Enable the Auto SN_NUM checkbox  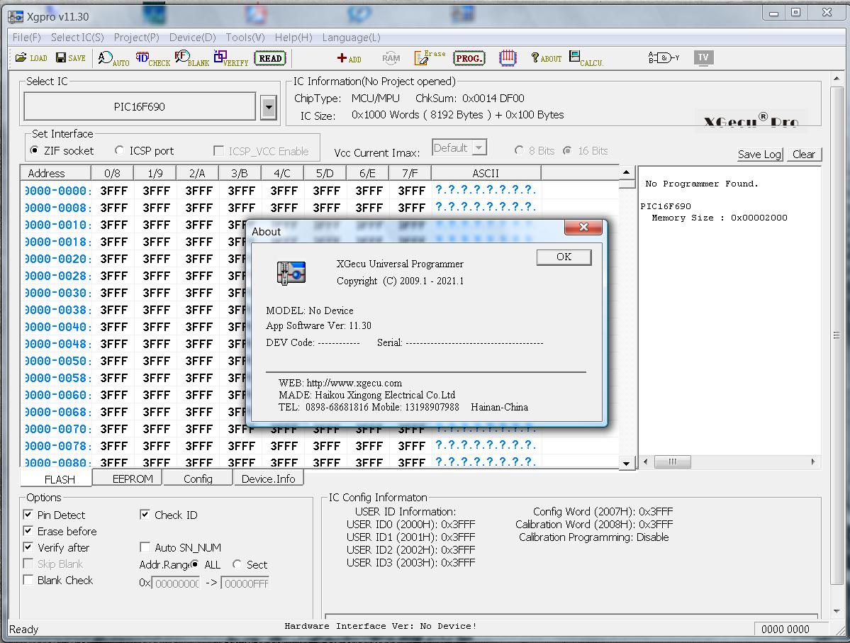tap(145, 547)
